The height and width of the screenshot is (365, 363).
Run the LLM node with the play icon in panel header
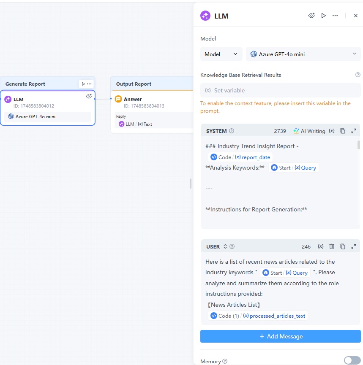pyautogui.click(x=323, y=16)
